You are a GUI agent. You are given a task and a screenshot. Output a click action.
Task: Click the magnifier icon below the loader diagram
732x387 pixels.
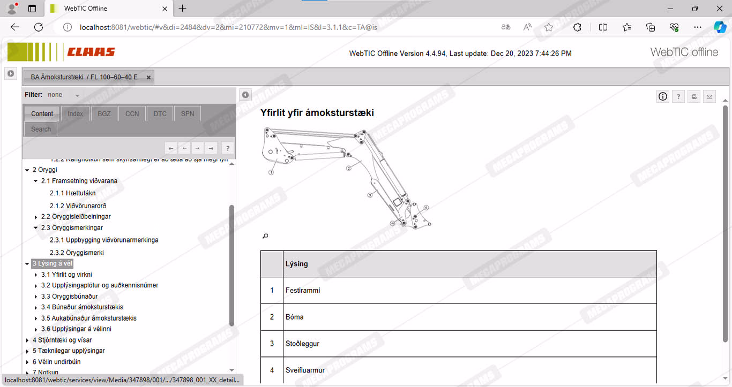[x=265, y=236]
